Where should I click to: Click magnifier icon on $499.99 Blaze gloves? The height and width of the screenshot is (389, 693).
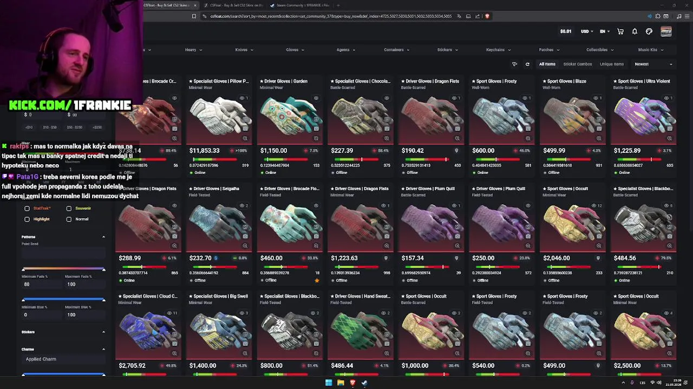coord(599,138)
